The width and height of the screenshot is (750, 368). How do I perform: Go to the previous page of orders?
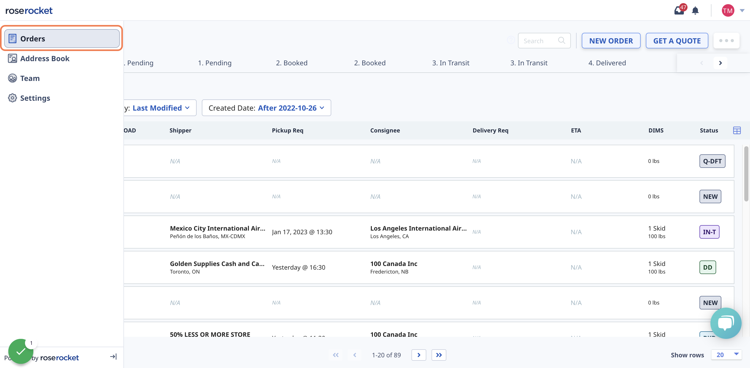pos(355,355)
